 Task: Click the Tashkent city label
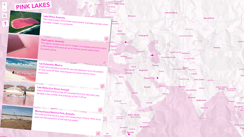(186, 53)
